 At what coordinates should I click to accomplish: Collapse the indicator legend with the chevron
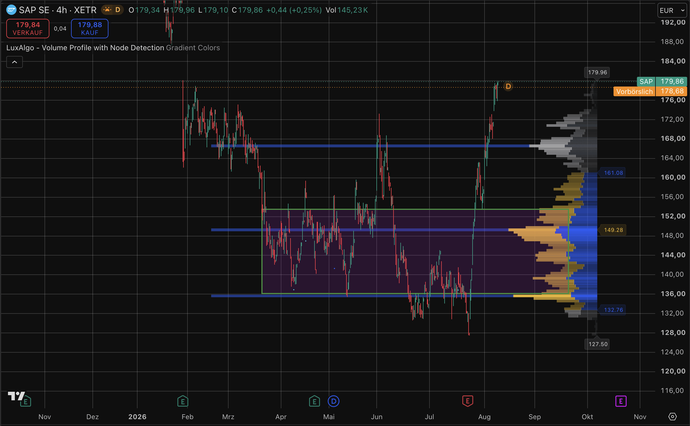tap(15, 62)
